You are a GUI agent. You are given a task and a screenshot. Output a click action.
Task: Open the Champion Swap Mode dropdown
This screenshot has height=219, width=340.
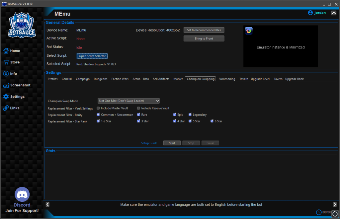coord(128,101)
